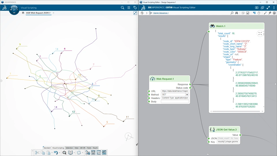Add a new tab with plus icon
Viewport: 277px width, 156px height.
point(54,13)
